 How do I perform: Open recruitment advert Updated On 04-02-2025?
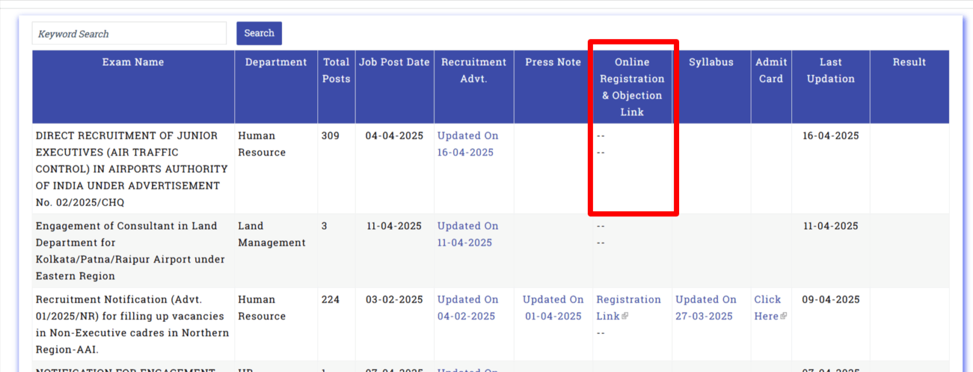(x=467, y=307)
